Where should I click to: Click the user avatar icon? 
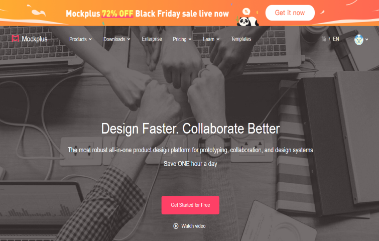point(359,39)
